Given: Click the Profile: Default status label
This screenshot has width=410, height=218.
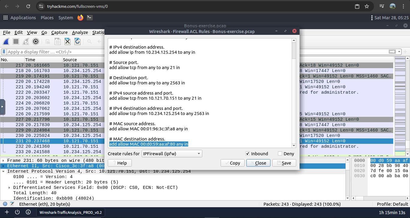Looking at the screenshot, I should tap(393, 204).
